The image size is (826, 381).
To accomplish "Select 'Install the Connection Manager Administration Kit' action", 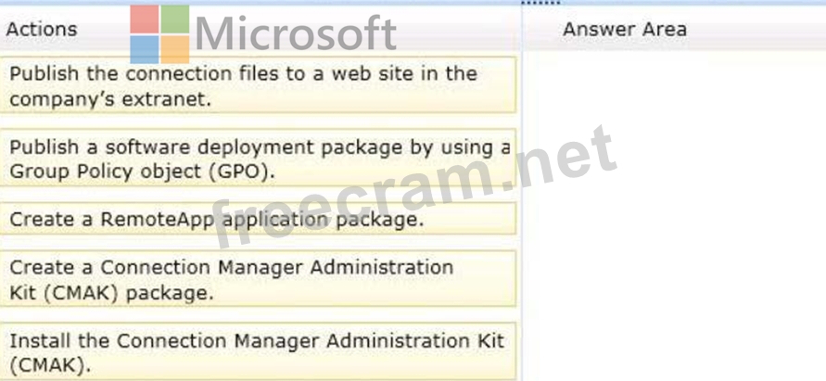I will 258,351.
